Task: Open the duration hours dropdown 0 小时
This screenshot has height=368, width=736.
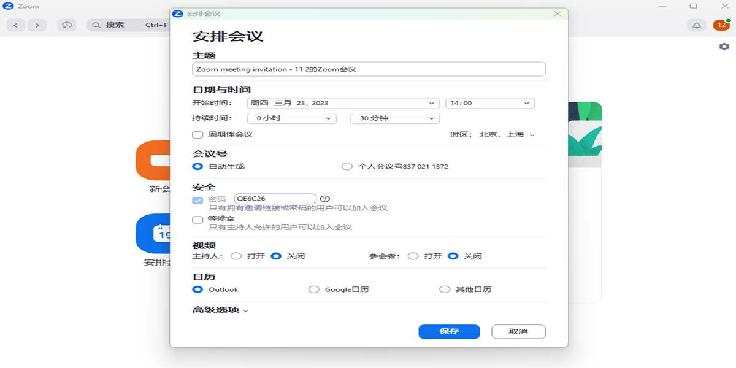Action: coord(292,118)
